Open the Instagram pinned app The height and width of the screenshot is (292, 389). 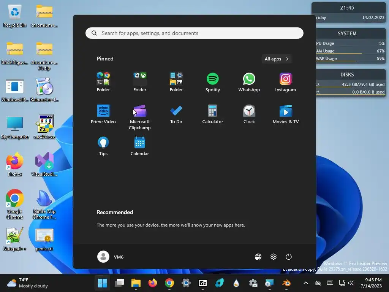point(285,83)
